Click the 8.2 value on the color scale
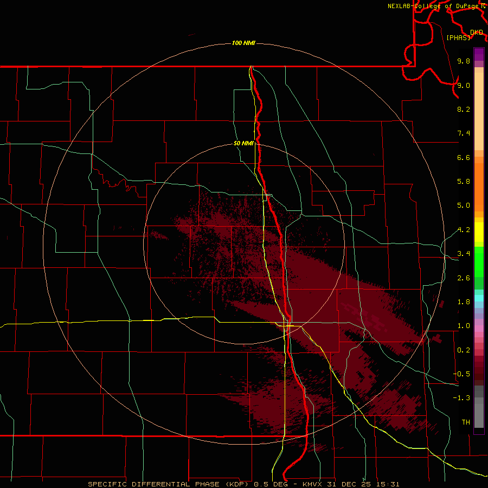Image resolution: width=488 pixels, height=488 pixels. coord(464,109)
